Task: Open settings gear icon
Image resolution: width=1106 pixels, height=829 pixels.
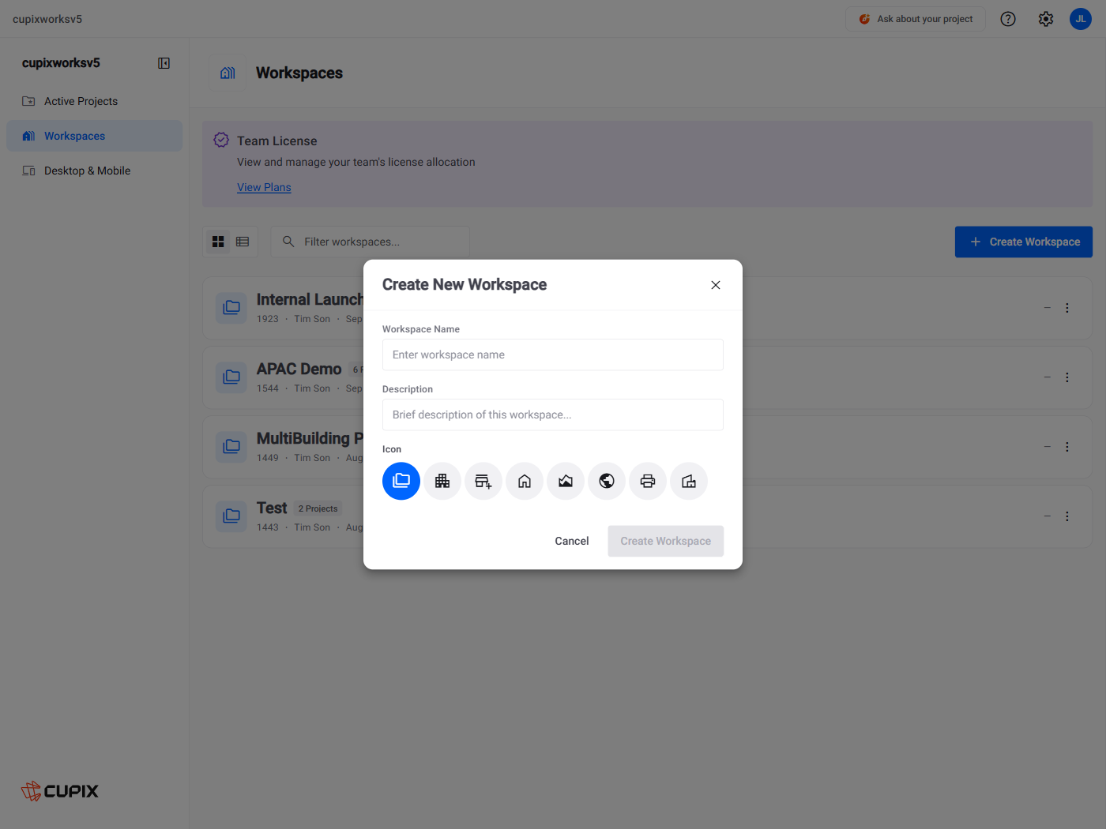Action: point(1046,19)
